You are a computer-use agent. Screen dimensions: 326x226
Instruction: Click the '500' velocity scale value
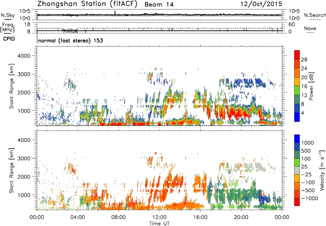pyautogui.click(x=306, y=151)
